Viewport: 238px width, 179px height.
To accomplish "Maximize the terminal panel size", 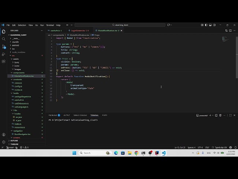I will [231, 115].
